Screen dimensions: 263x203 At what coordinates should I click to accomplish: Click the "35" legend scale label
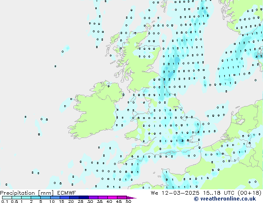tap(100, 201)
